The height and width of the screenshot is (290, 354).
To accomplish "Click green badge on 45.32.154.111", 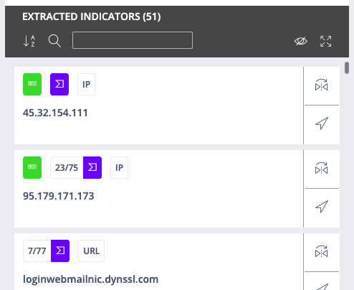I will click(32, 84).
